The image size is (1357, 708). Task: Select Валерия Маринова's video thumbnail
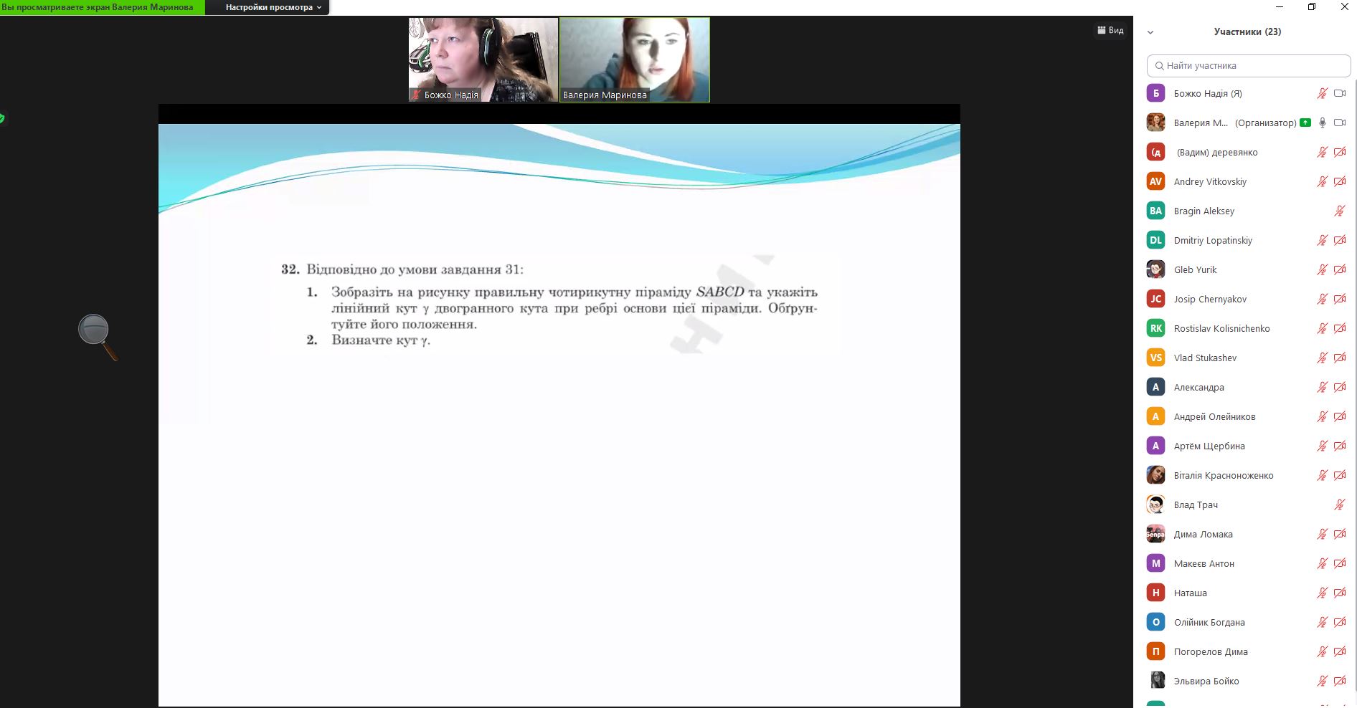click(634, 59)
